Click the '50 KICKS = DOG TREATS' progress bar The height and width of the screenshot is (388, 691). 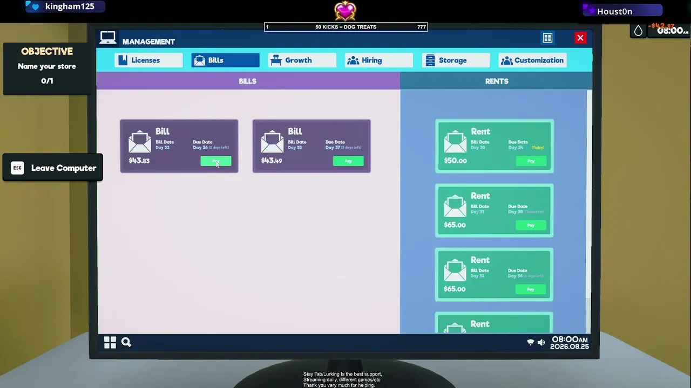coord(346,27)
